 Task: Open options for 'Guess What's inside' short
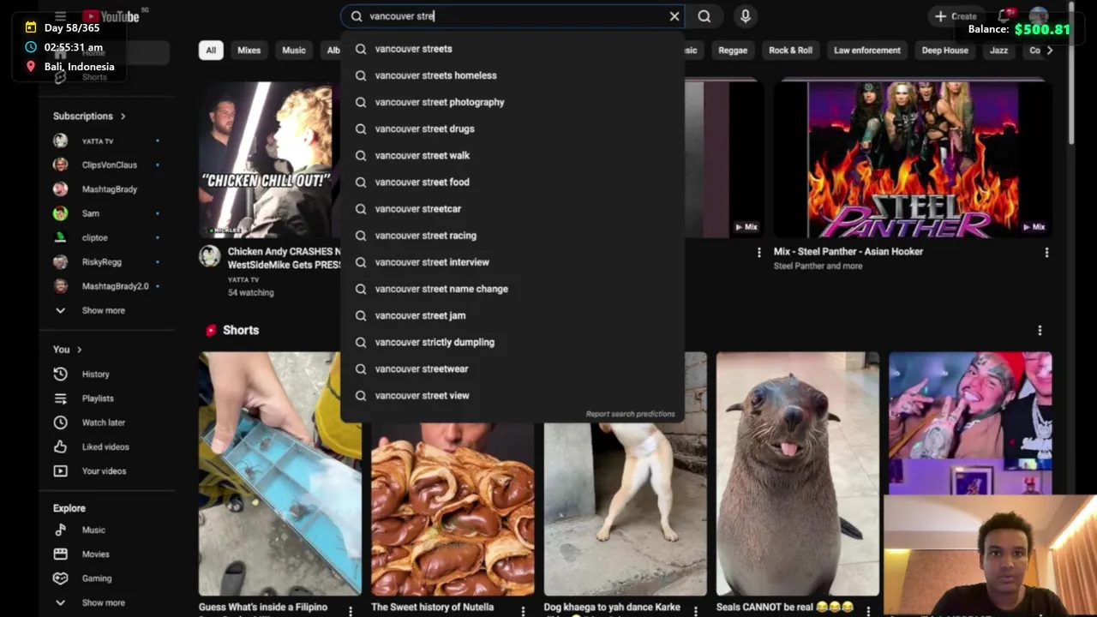[350, 611]
